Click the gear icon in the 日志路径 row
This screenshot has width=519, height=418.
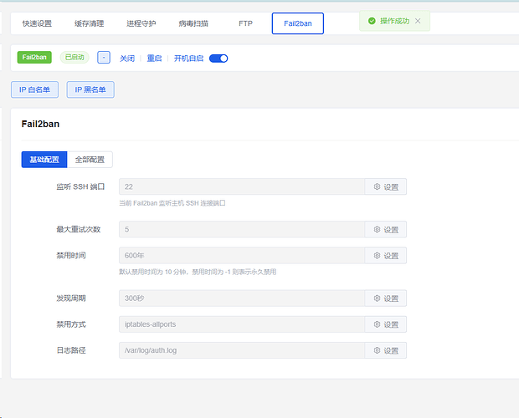[x=377, y=350]
